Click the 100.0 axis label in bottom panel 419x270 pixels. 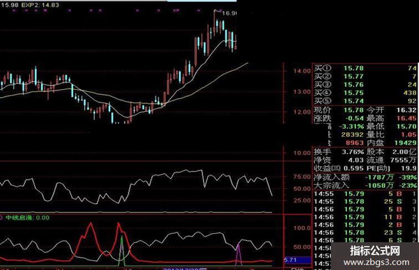click(302, 228)
